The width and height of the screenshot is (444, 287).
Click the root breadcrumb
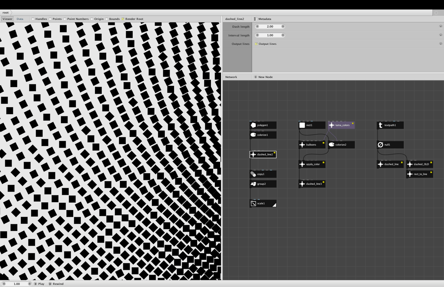coord(5,12)
